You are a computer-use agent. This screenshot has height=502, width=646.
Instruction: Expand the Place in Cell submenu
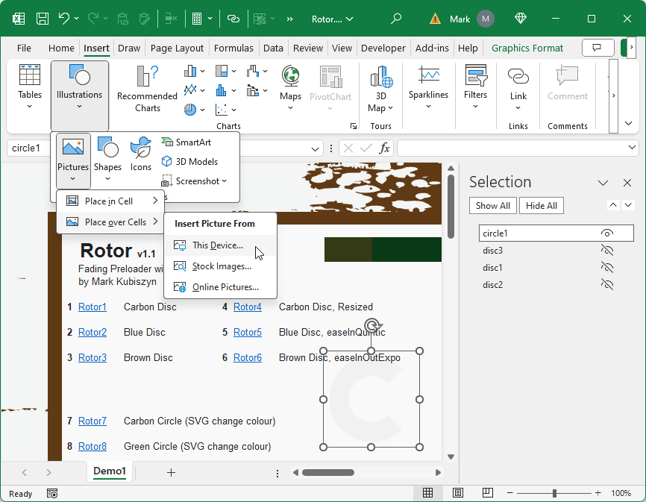110,201
